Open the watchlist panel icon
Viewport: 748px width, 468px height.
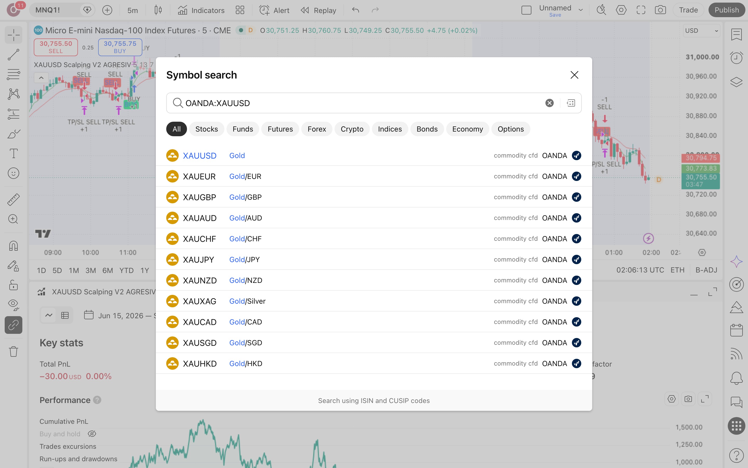736,35
